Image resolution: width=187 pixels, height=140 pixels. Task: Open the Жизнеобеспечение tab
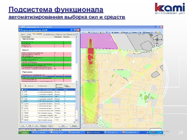point(49,34)
